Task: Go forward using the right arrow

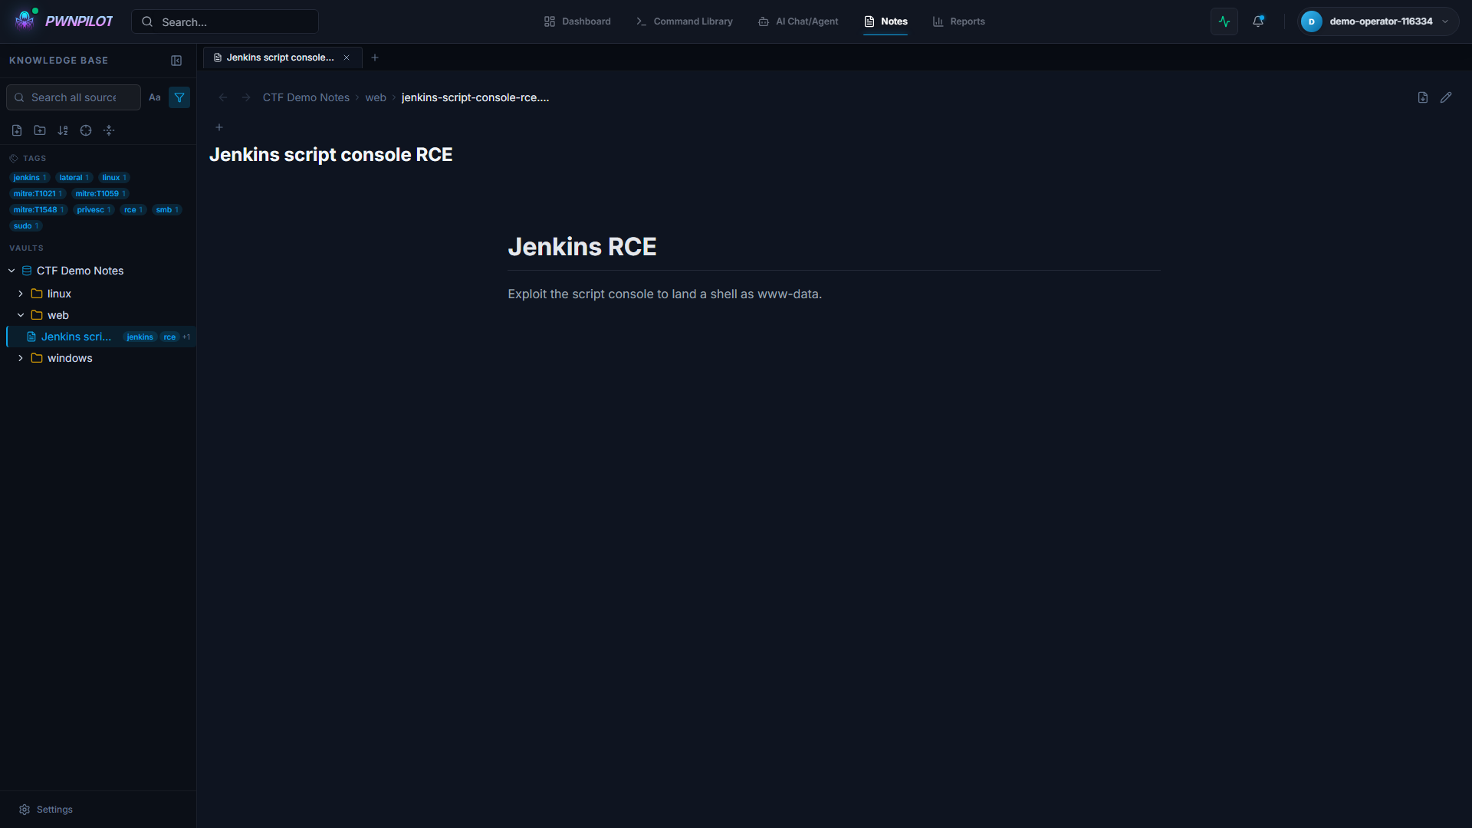Action: pyautogui.click(x=246, y=97)
